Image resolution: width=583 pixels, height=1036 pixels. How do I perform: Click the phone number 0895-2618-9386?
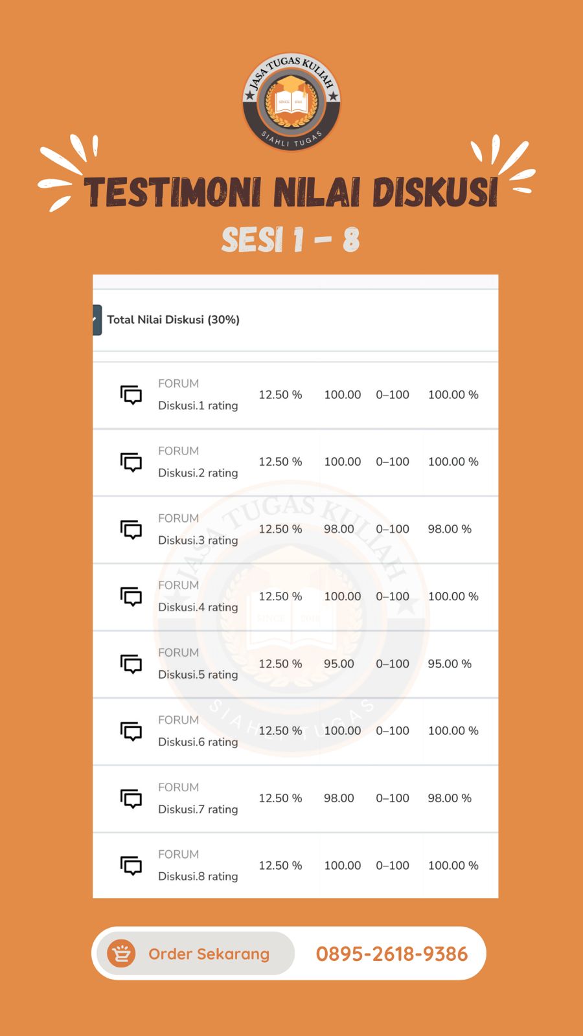coord(392,954)
